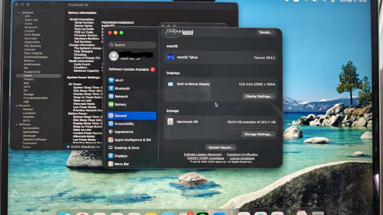This screenshot has height=215, width=383.
Task: Open the Regulatory Certification link
Action: [x=242, y=154]
